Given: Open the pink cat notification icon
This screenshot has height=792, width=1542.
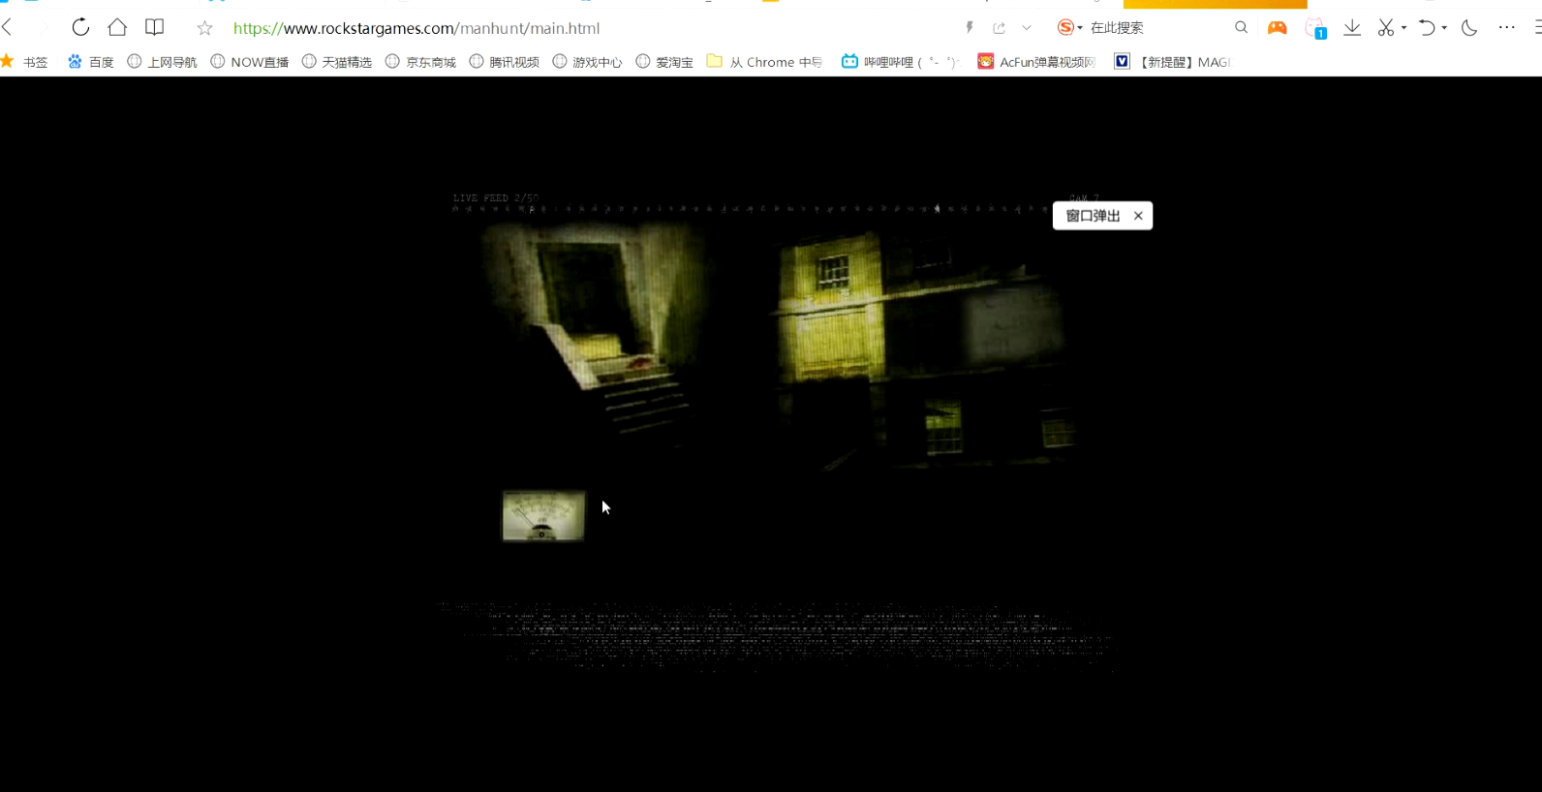Looking at the screenshot, I should point(1315,28).
